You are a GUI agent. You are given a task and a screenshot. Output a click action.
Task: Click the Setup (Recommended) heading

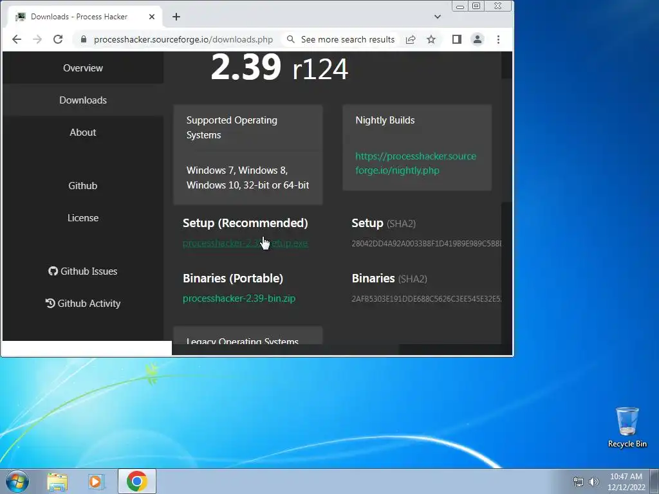245,223
